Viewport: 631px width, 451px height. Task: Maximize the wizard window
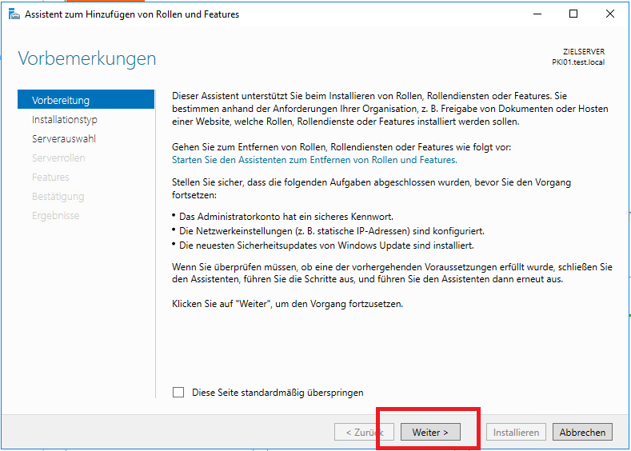click(573, 14)
